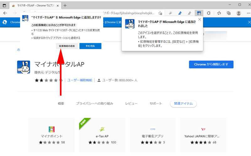251x156 pixels.
Task: Open the user profile avatar
Action: point(239,13)
